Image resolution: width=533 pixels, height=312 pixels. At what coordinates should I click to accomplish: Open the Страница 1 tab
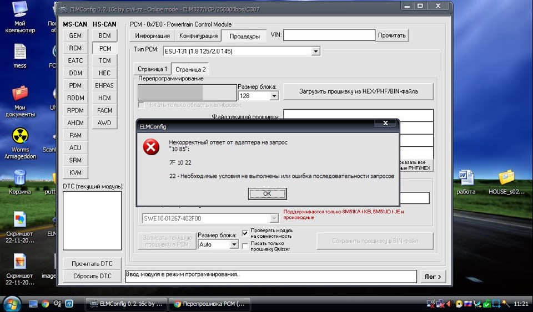(x=152, y=69)
